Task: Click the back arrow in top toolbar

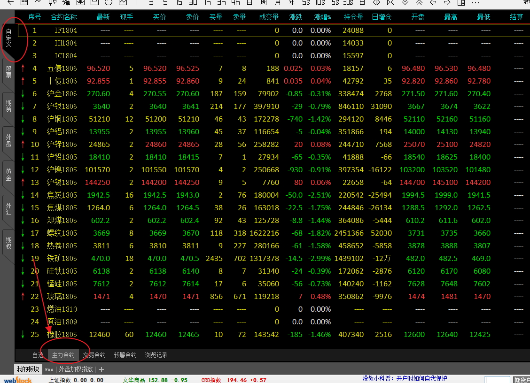Action: point(10,2)
